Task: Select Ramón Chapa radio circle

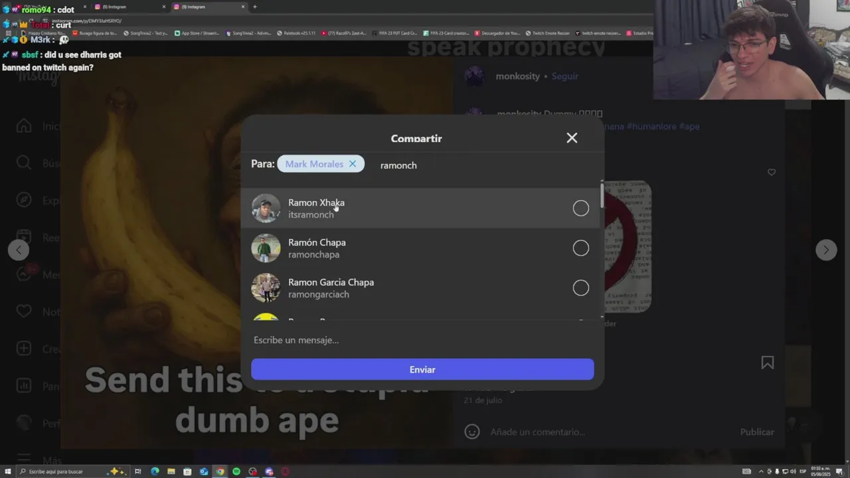Action: [581, 248]
